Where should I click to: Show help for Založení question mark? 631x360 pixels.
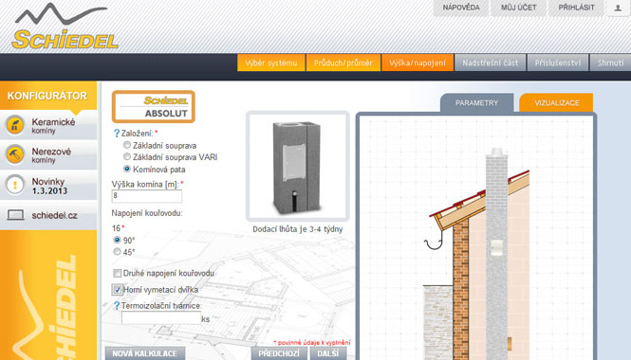(117, 133)
